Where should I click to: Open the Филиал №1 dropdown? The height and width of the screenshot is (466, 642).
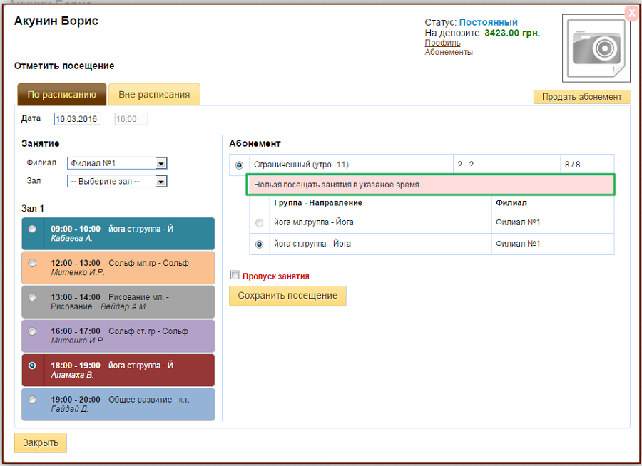point(117,163)
